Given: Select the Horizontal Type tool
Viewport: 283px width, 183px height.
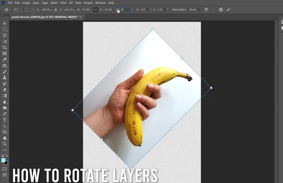Looking at the screenshot, I should click(5, 120).
